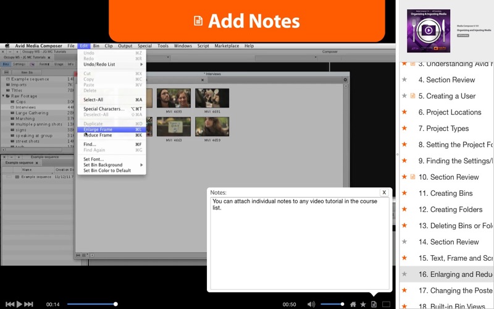Close the Notes popup
The image size is (494, 309).
(x=384, y=192)
